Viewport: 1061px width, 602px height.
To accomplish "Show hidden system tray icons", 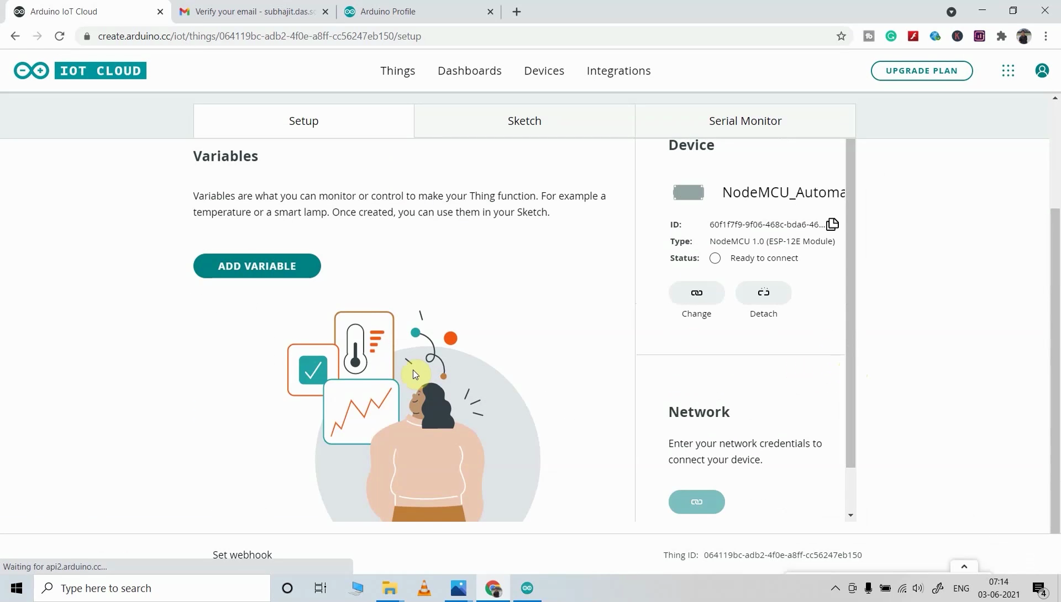I will click(835, 588).
